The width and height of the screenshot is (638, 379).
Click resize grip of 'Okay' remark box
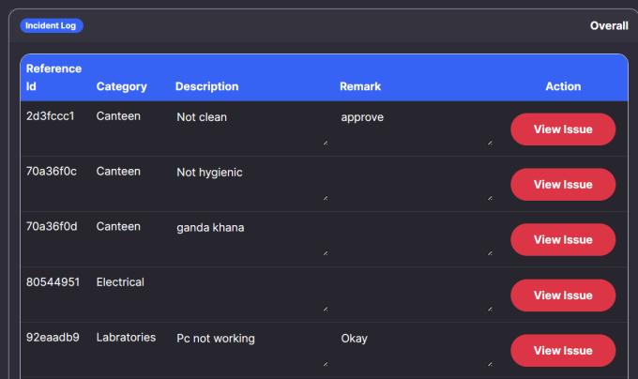point(490,365)
